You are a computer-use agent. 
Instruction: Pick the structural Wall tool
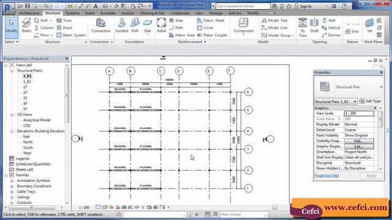tap(43, 20)
